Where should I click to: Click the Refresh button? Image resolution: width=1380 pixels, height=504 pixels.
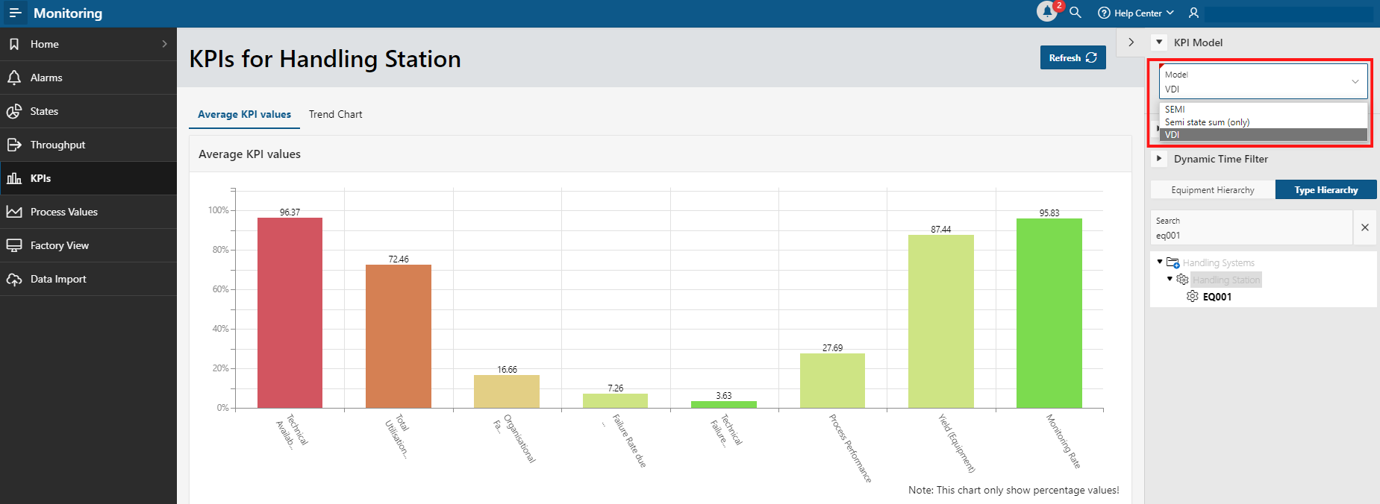click(x=1073, y=57)
